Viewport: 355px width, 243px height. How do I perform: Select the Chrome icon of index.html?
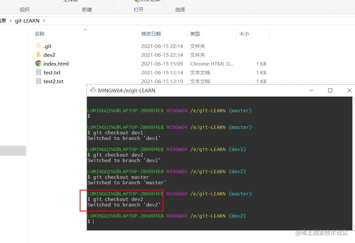39,64
